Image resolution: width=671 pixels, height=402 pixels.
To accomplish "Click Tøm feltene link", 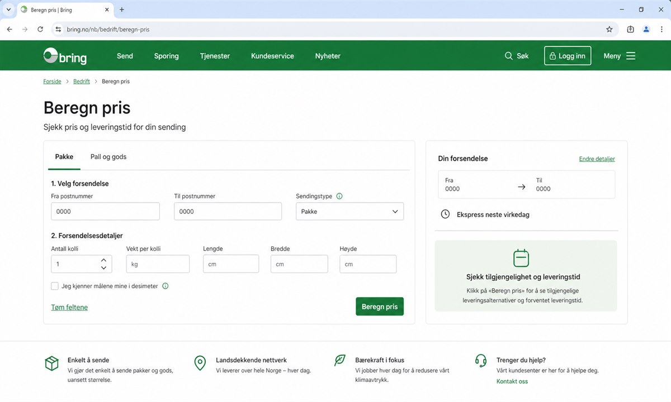I will pyautogui.click(x=69, y=307).
